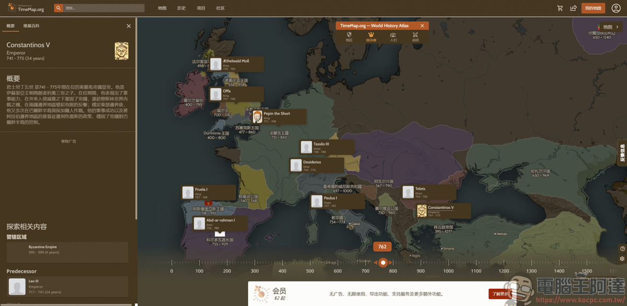Click the 阿斯圖里亞斯王國 territory label
The height and width of the screenshot is (306, 627).
click(208, 211)
